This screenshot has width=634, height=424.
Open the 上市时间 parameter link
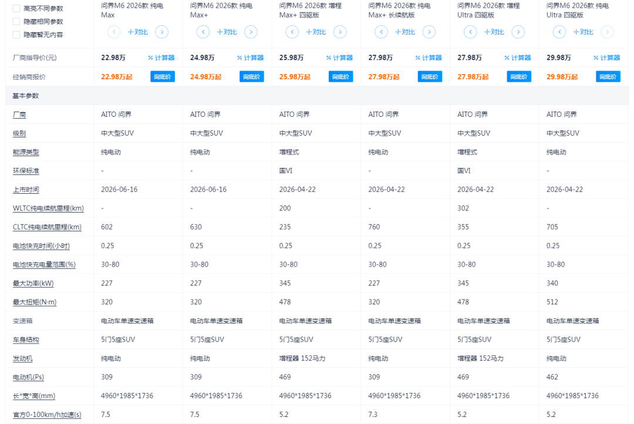click(x=26, y=189)
